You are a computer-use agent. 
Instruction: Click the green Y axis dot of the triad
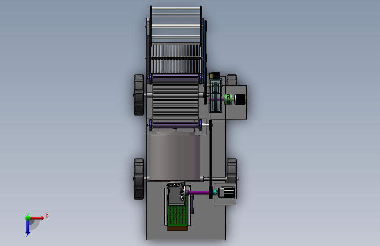(28, 218)
